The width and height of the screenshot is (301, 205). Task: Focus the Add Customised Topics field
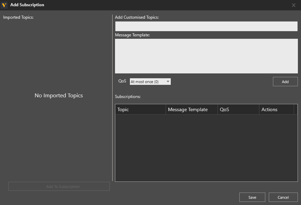coord(206,26)
